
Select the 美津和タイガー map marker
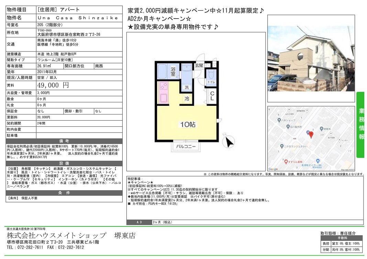click(x=318, y=161)
